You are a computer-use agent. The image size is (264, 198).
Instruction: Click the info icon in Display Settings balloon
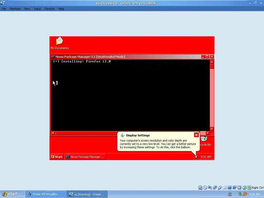pyautogui.click(x=122, y=135)
